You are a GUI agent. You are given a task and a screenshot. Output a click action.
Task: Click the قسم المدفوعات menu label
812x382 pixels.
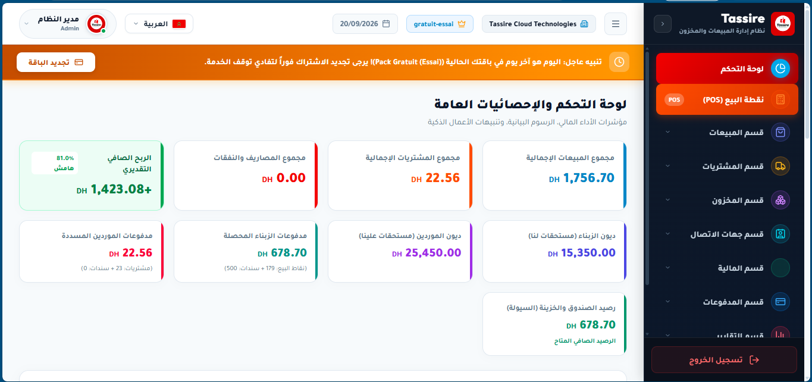tap(733, 302)
